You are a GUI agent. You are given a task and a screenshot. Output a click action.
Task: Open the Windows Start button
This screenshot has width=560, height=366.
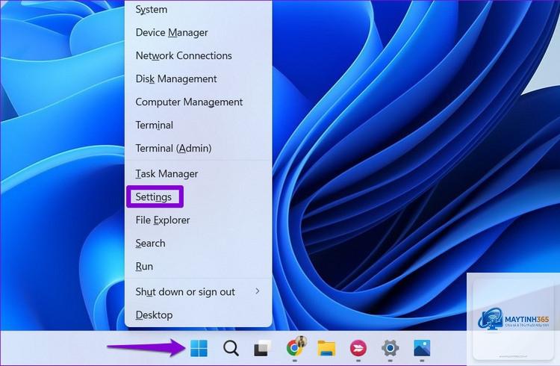pos(199,348)
